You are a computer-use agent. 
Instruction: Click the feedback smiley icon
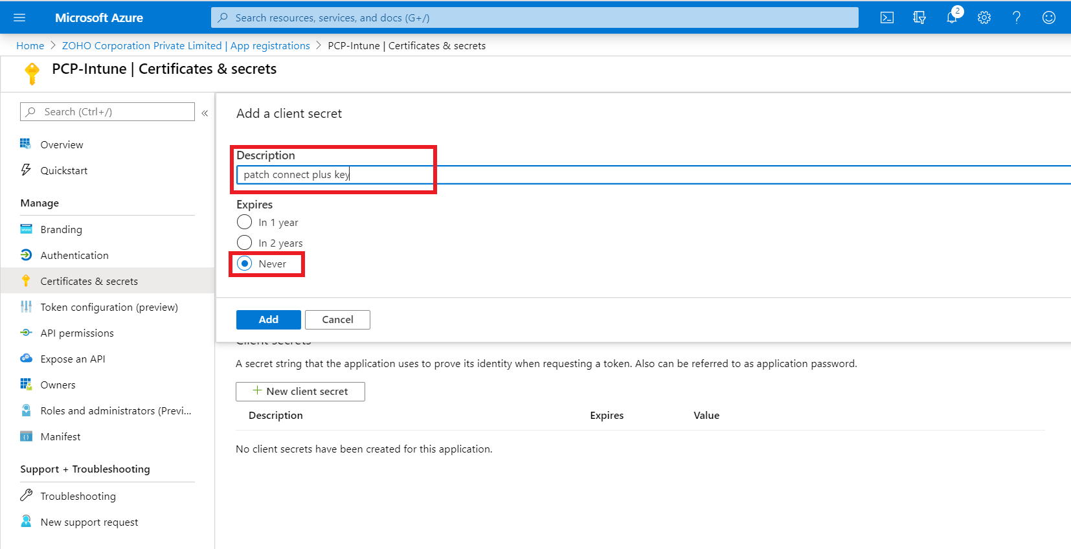click(1049, 17)
